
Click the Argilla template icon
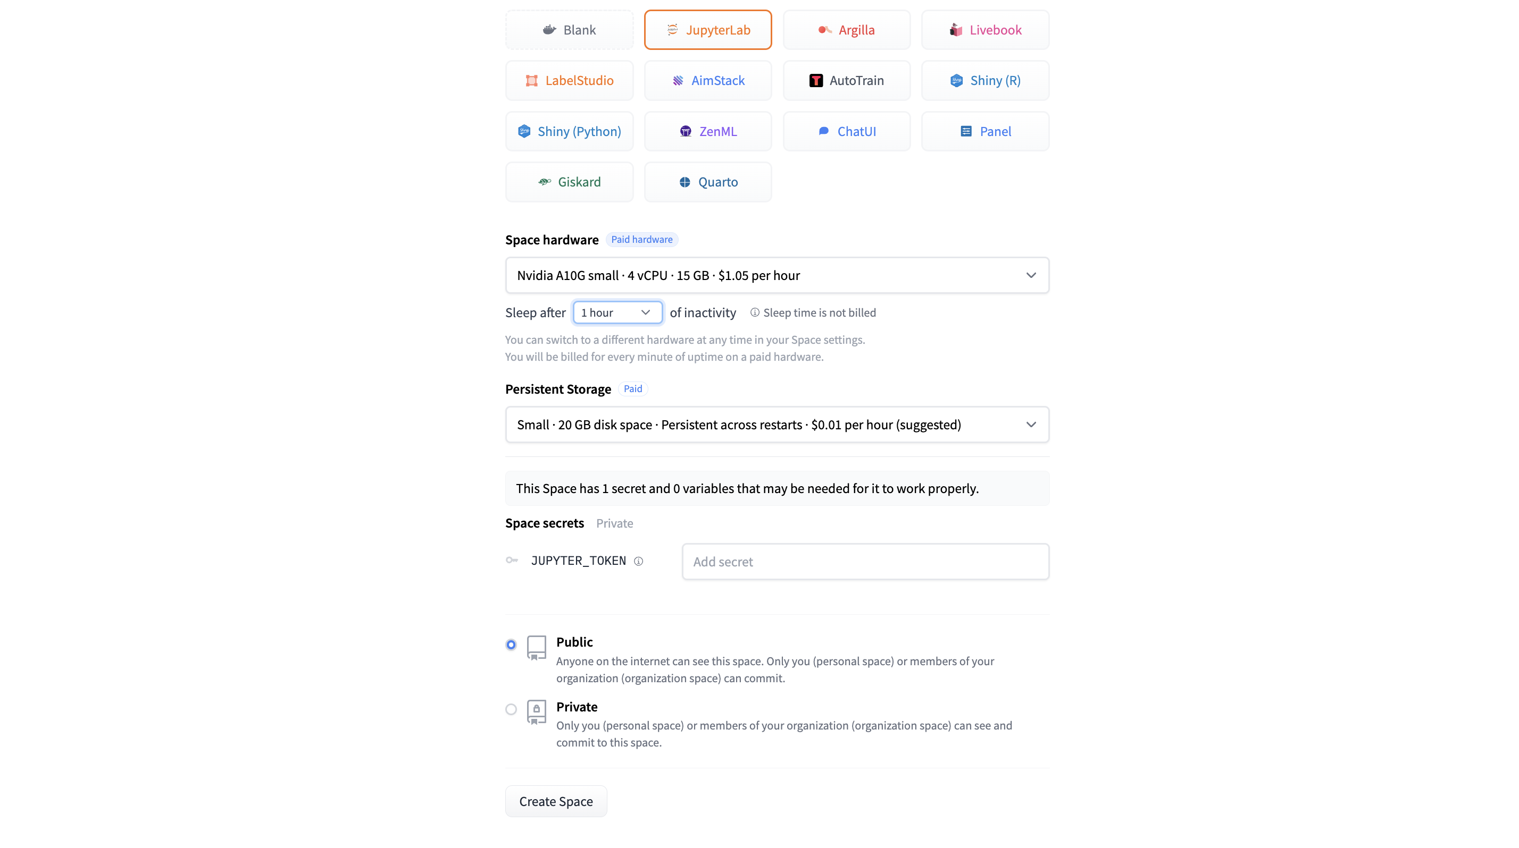pyautogui.click(x=824, y=30)
